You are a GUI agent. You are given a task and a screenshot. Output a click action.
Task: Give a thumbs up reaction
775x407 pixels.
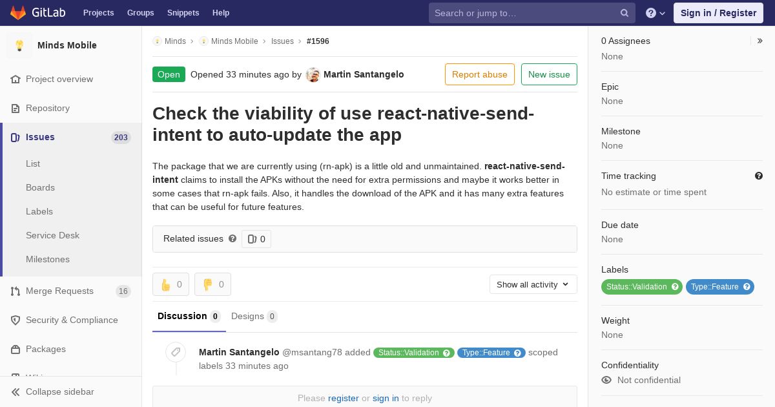(x=170, y=284)
